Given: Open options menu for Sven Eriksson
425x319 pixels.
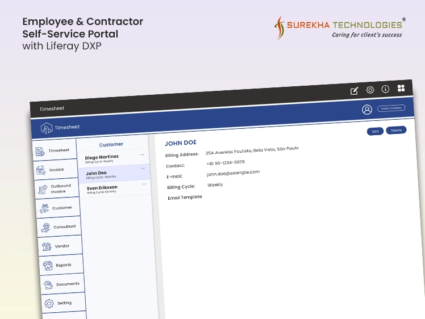Looking at the screenshot, I should [144, 184].
